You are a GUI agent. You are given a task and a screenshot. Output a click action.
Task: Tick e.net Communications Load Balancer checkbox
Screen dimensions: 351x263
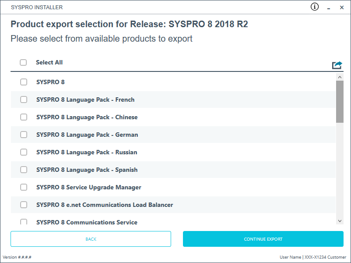[24, 205]
